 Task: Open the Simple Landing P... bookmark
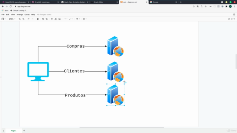[x=19, y=11]
